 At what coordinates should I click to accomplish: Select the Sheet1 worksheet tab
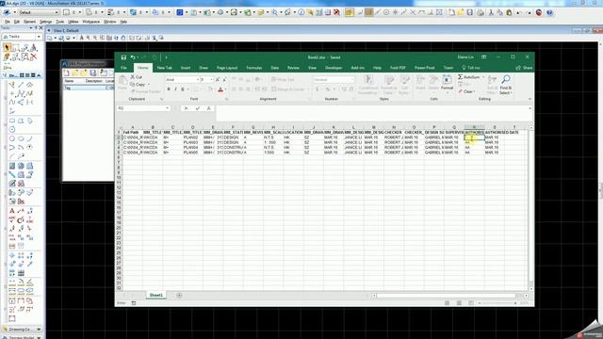click(155, 295)
